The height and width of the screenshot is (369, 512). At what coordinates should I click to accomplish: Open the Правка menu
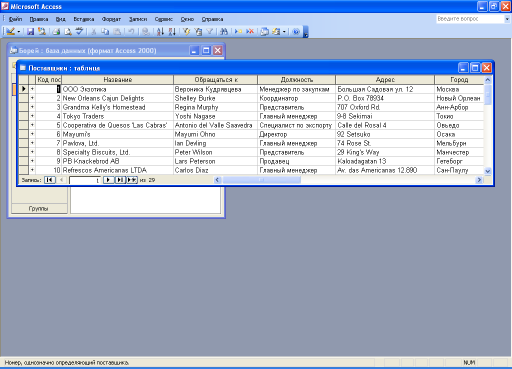(x=39, y=19)
